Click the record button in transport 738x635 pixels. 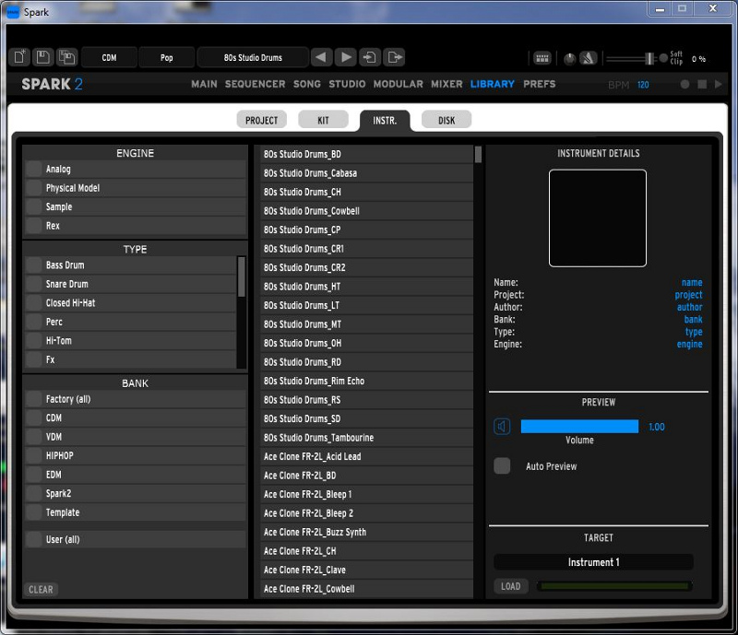click(684, 84)
